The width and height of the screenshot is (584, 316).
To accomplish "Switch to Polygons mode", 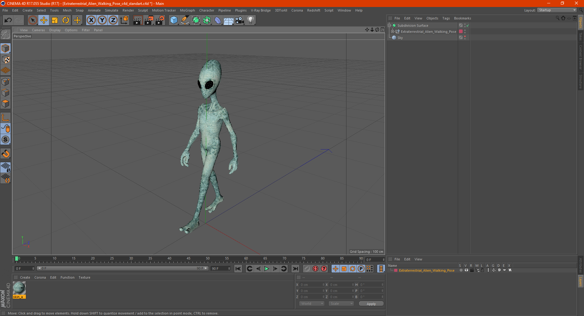I will click(x=6, y=104).
